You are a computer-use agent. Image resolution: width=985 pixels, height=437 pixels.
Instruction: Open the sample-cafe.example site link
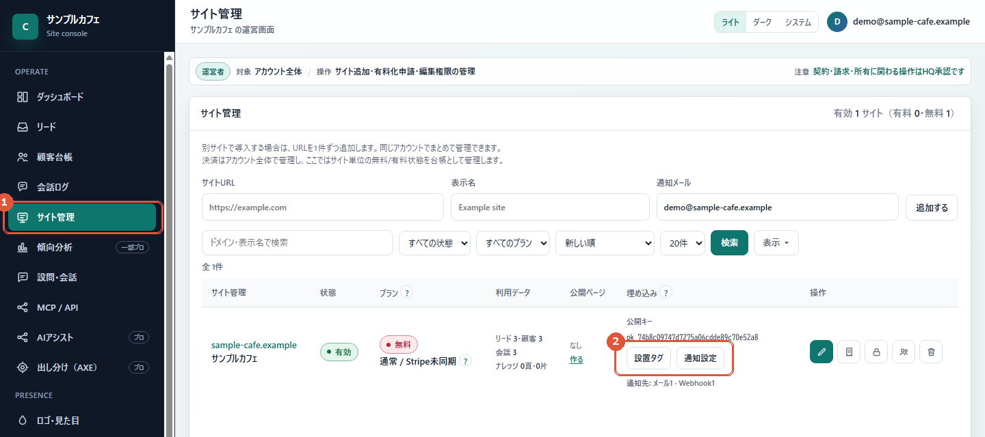[x=254, y=345]
